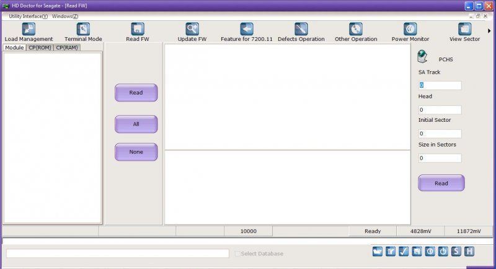
Task: Minimize the HD Doctor main window
Action: point(469,6)
